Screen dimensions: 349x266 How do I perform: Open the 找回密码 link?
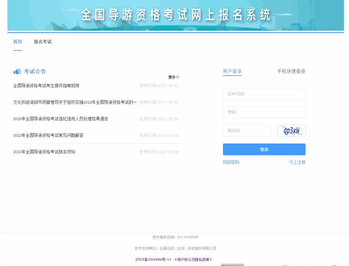coord(231,162)
